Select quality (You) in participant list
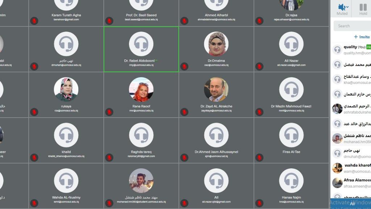The width and height of the screenshot is (371, 209). click(351, 50)
